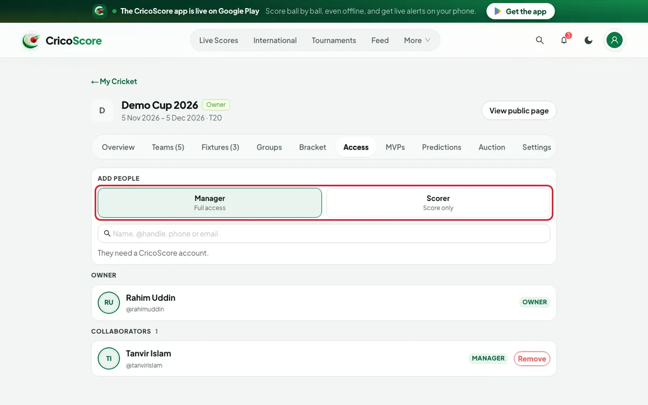648x405 pixels.
Task: Switch to the Teams (5) tab
Action: tap(168, 147)
